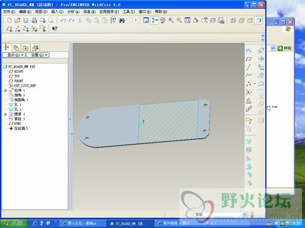Click the binoculars find icon
This screenshot has width=305, height=228.
(x=122, y=20)
